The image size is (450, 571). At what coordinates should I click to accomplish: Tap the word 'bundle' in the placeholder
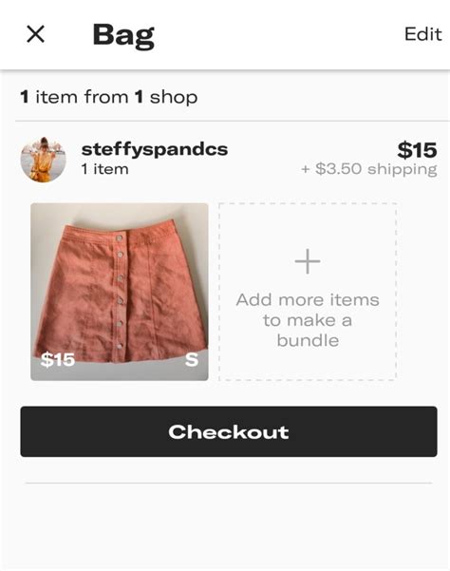[x=308, y=341]
